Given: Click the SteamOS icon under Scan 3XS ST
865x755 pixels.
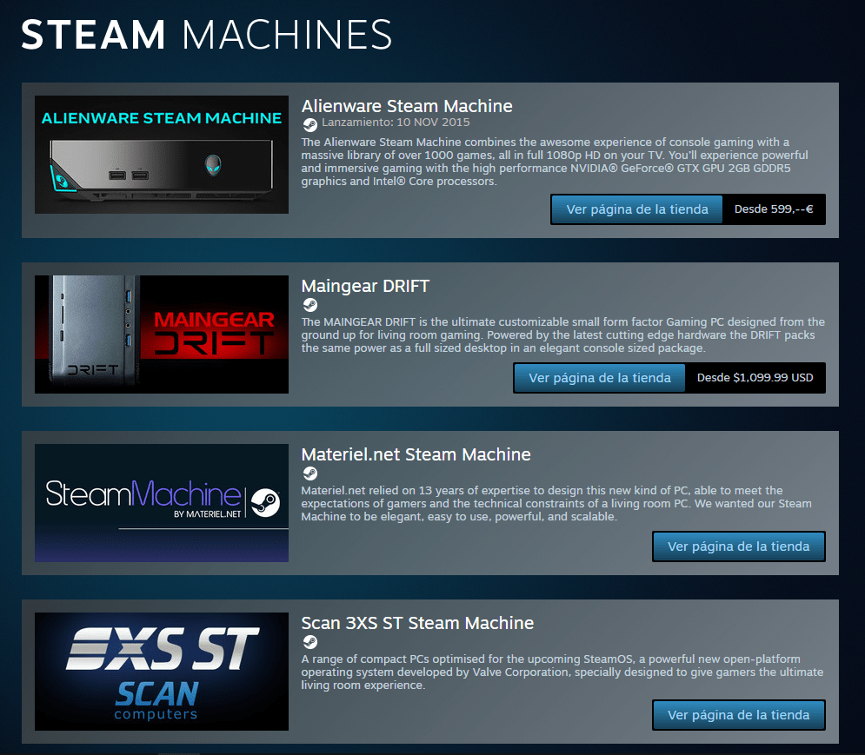Looking at the screenshot, I should (310, 642).
